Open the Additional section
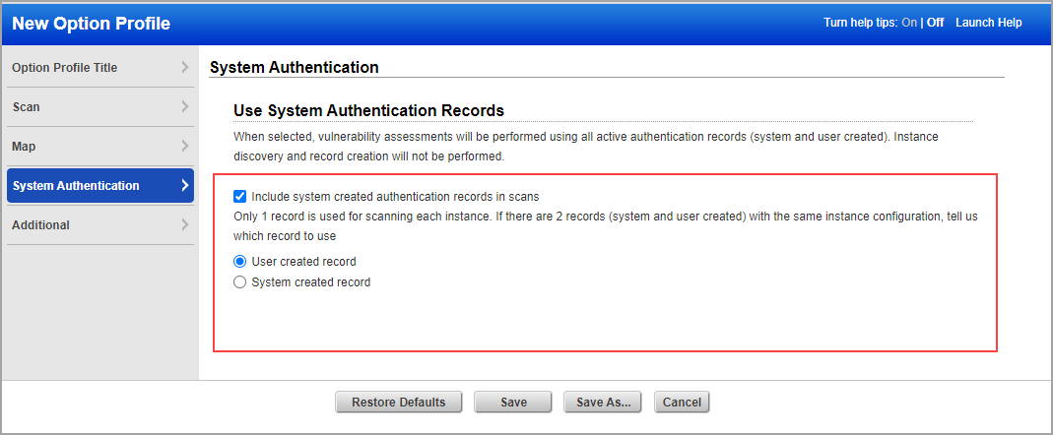The width and height of the screenshot is (1053, 435). 100,225
